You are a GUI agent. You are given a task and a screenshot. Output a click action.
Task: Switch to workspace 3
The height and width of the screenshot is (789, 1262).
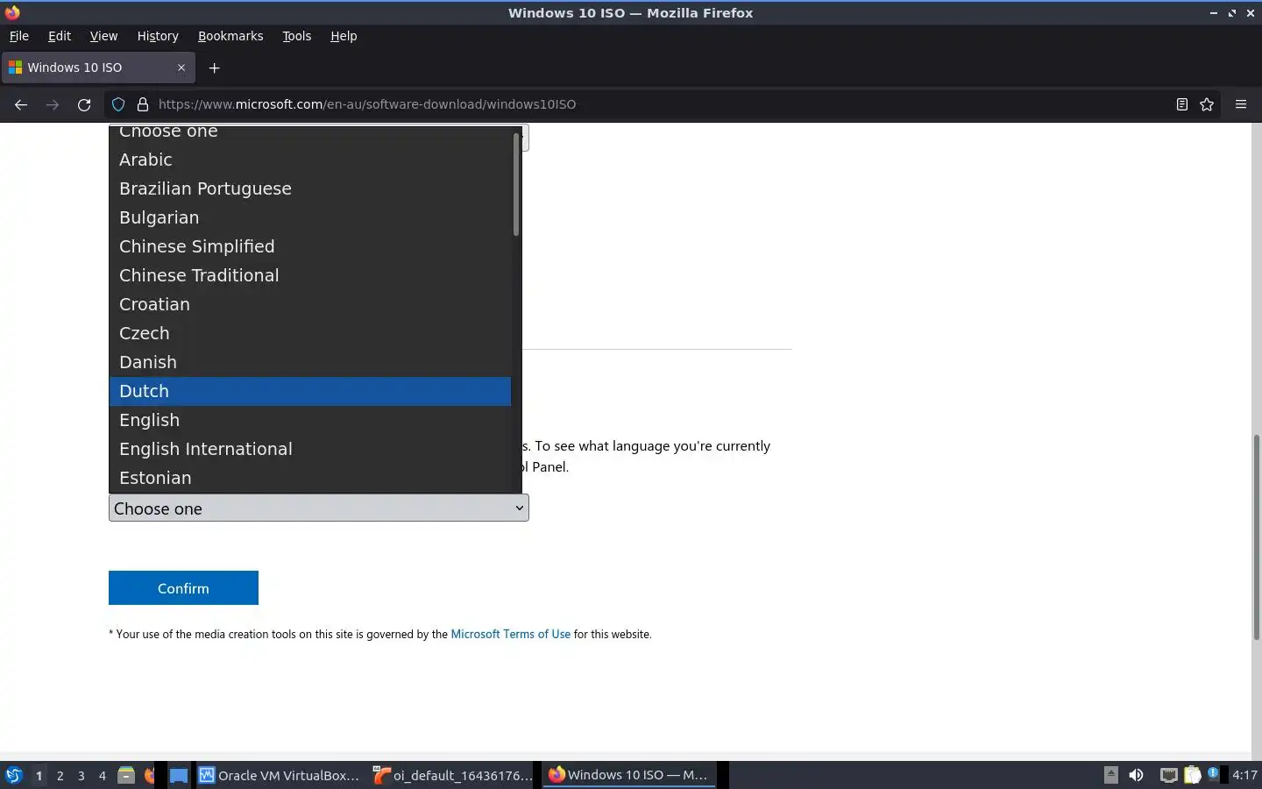coord(82,775)
